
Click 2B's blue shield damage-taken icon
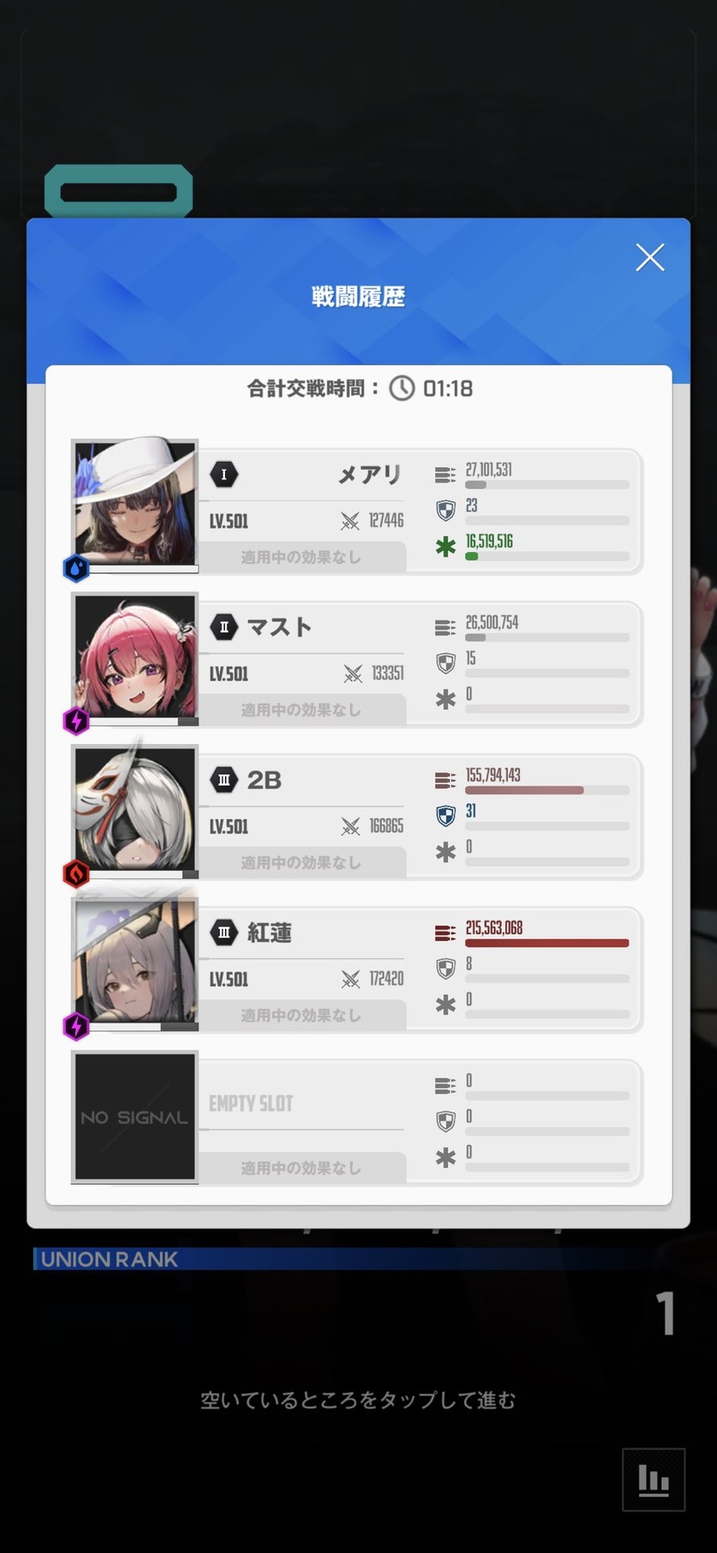click(446, 816)
